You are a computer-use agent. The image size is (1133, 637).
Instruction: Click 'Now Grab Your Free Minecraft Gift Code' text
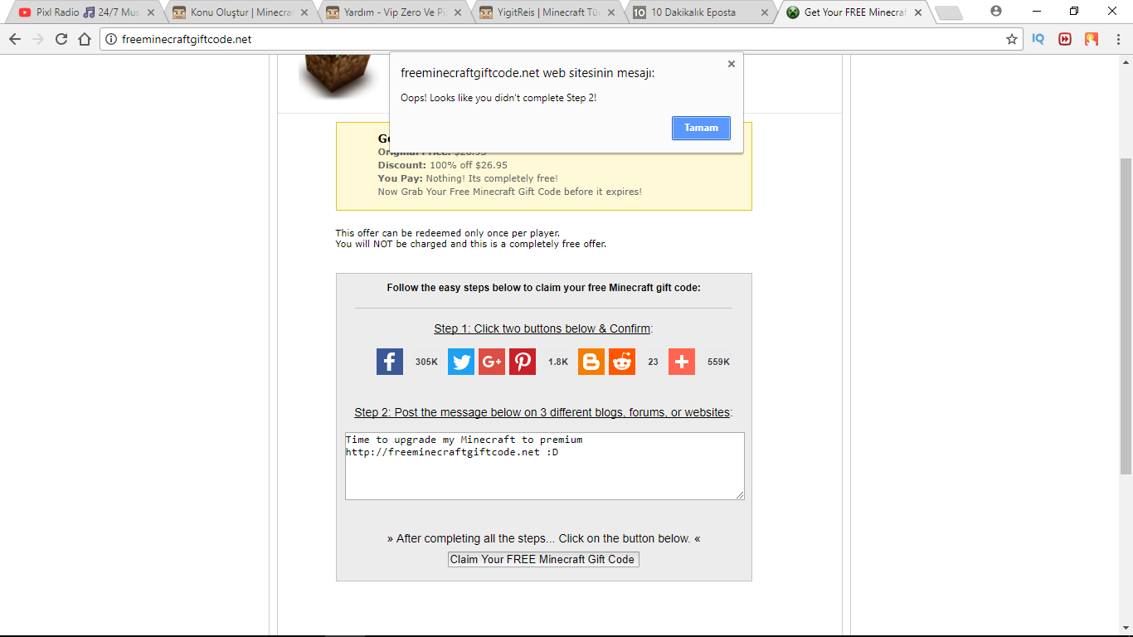[510, 192]
